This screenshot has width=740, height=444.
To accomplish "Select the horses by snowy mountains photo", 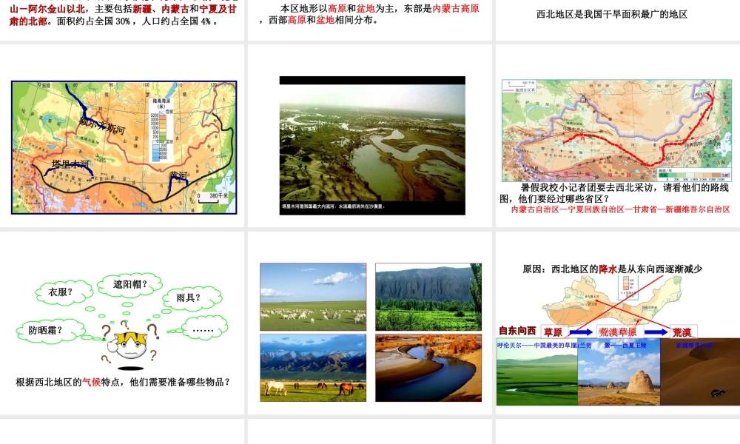I will click(x=313, y=368).
